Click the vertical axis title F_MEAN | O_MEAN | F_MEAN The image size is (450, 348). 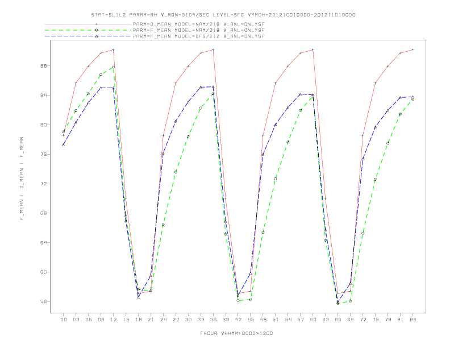coord(22,179)
